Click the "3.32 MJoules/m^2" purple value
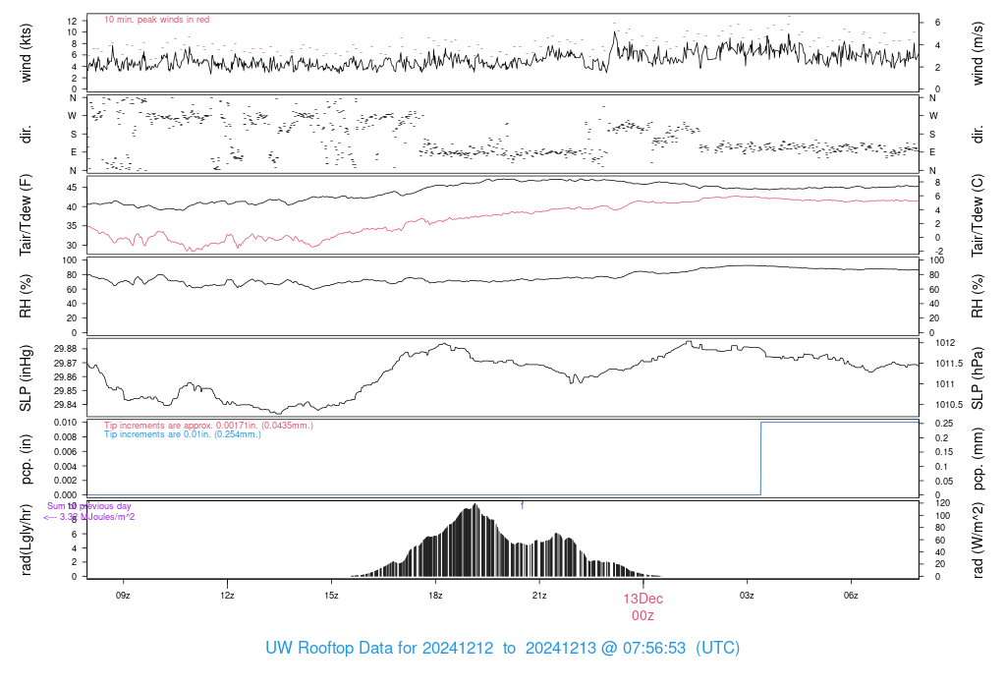Screen dimensions: 1006x688 [x=97, y=517]
